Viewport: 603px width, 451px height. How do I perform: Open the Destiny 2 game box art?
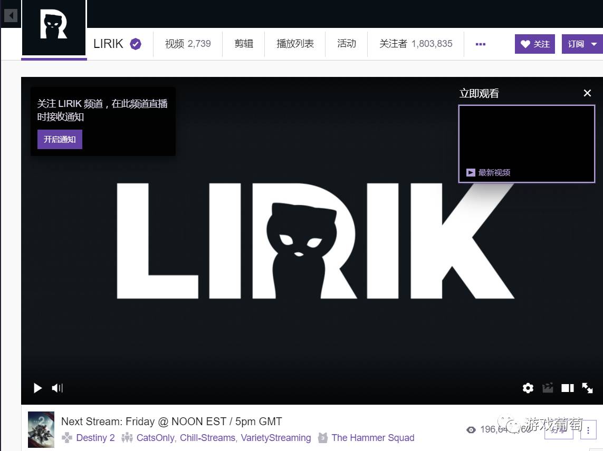[x=41, y=429]
